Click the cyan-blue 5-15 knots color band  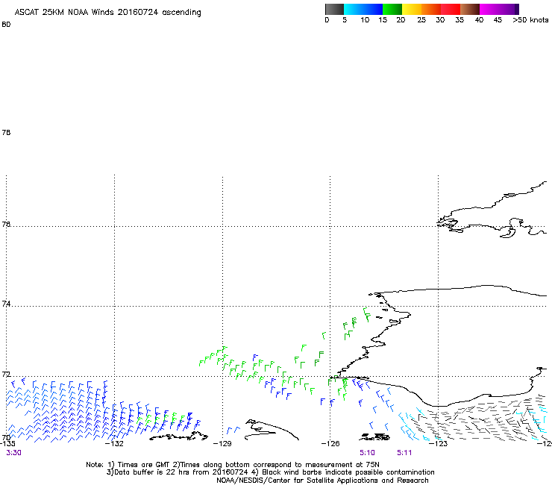pyautogui.click(x=363, y=9)
